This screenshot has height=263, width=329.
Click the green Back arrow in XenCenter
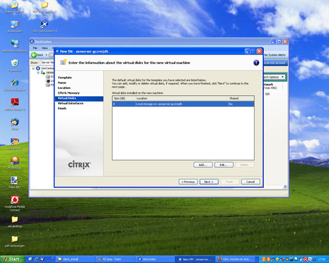point(33,55)
